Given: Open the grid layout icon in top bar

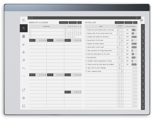Looking at the screenshot, I should click(x=137, y=18).
